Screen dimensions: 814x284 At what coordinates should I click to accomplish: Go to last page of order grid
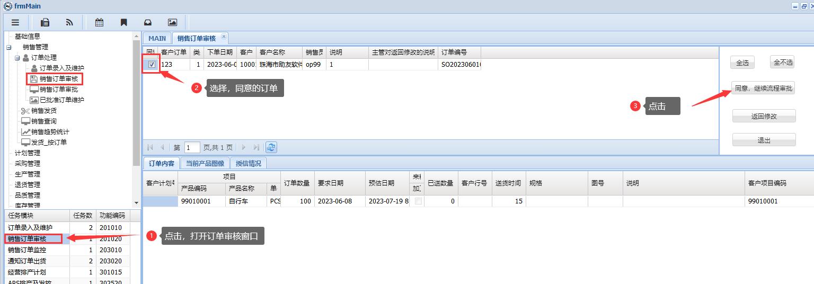pyautogui.click(x=256, y=147)
